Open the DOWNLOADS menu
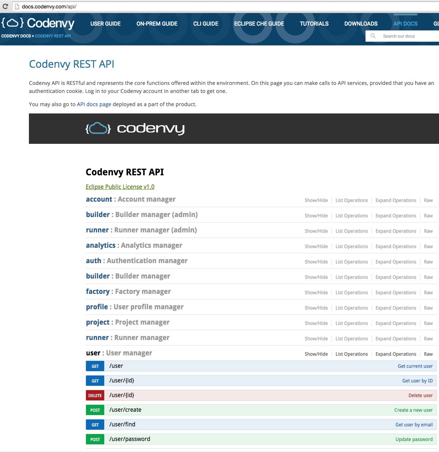The height and width of the screenshot is (452, 439). [361, 23]
